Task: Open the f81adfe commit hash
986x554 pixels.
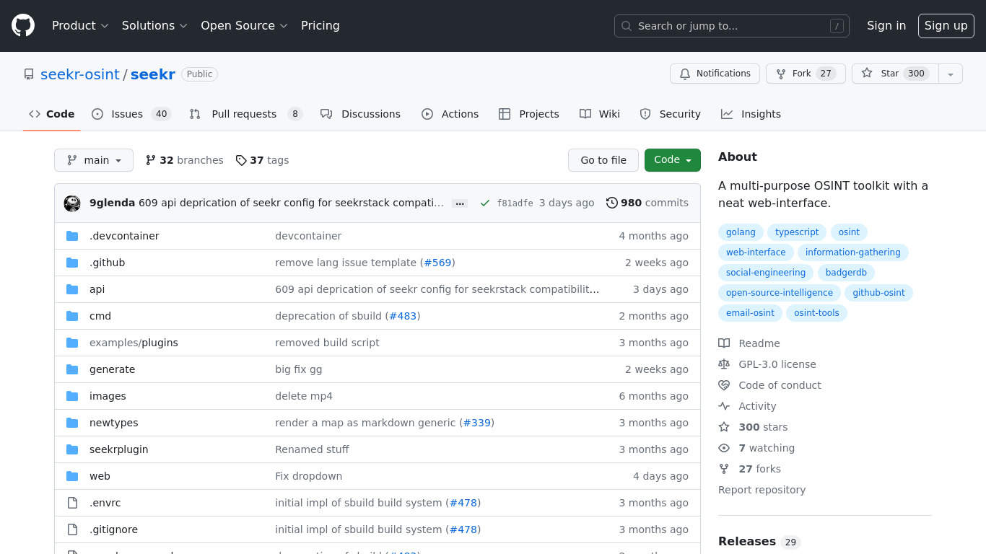Action: 515,203
